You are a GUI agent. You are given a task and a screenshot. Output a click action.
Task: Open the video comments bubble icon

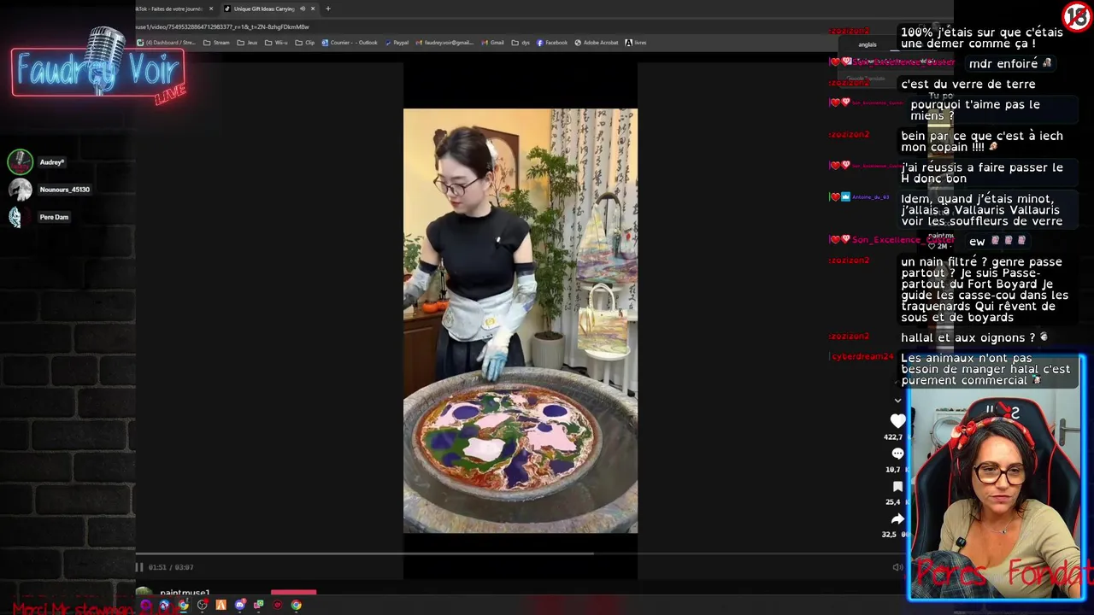[897, 454]
